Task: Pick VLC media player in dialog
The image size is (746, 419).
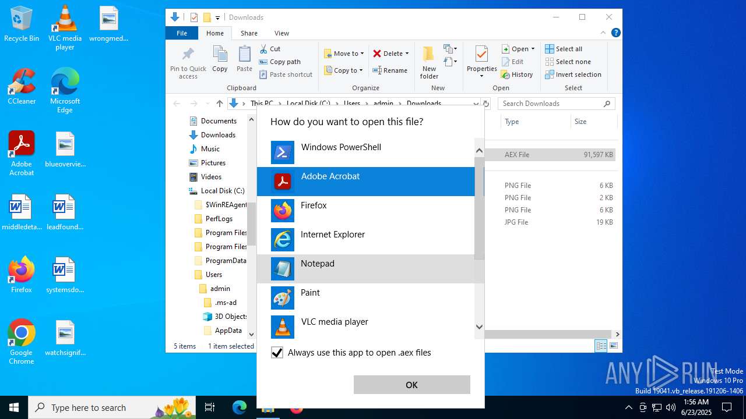Action: pos(365,327)
